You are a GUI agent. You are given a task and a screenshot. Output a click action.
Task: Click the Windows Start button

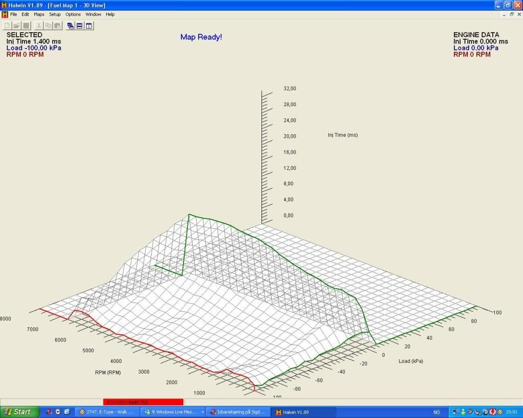pyautogui.click(x=19, y=412)
